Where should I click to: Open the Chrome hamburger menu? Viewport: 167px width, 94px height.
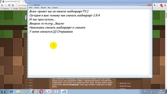click(165, 5)
